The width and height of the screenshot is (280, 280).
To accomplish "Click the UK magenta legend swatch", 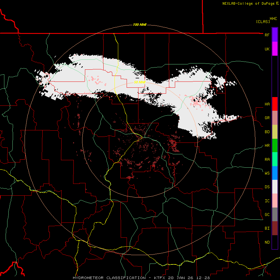I will [275, 49].
